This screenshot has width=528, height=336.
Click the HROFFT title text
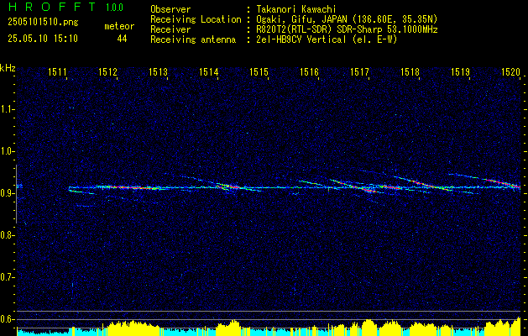tap(52, 7)
